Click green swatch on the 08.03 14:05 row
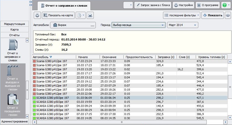The height and width of the screenshot is (125, 232). pos(34,118)
